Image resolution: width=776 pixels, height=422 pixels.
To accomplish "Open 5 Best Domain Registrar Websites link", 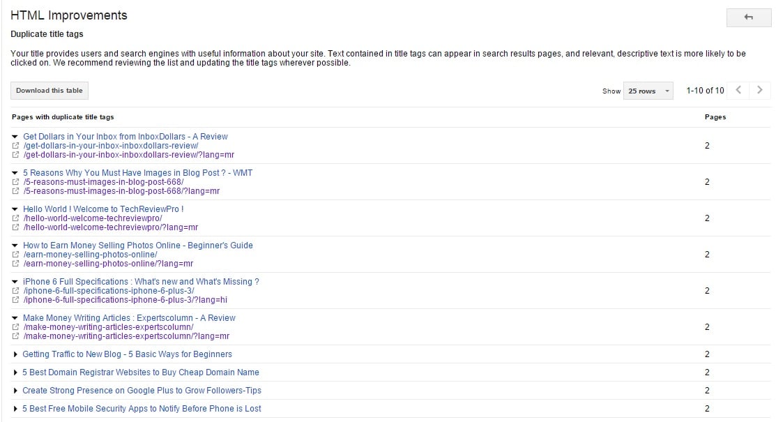I will (141, 372).
